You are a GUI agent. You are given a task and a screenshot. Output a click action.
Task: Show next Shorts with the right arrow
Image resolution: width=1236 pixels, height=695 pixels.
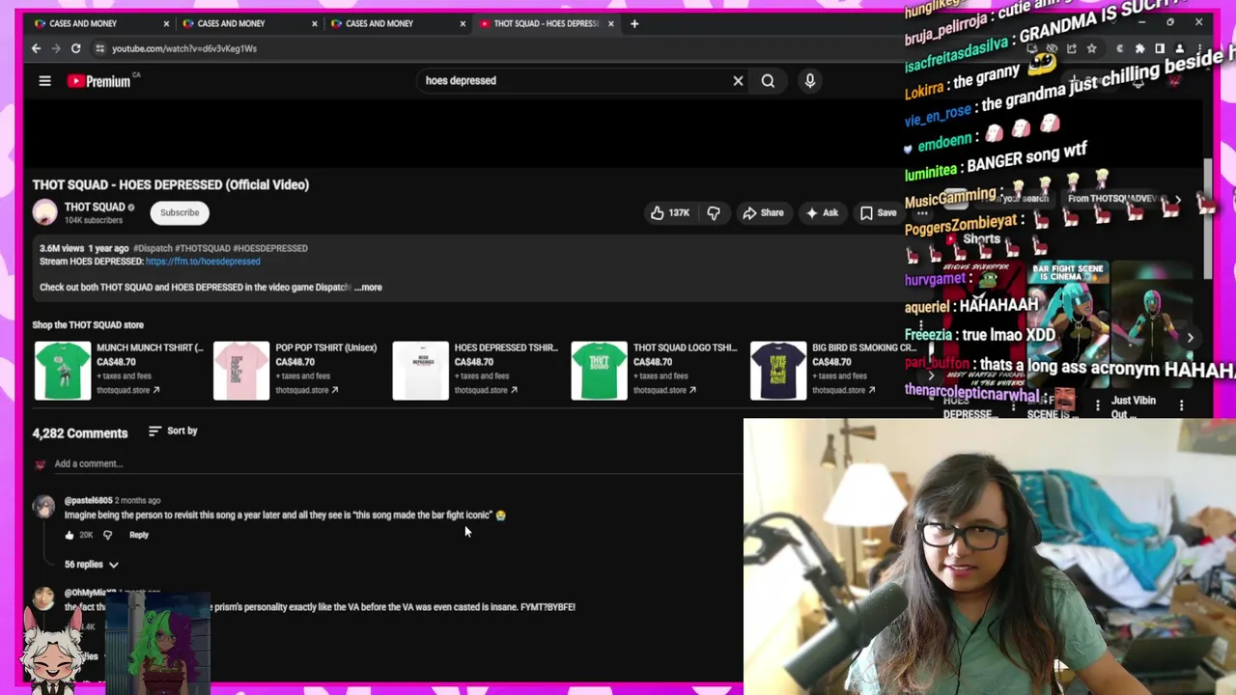[x=1190, y=338]
